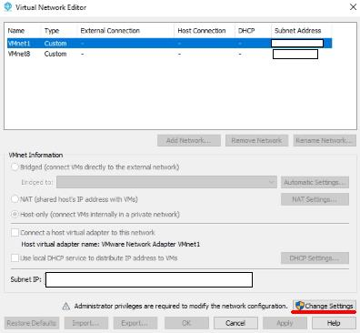Click the Restore Defaults button
360x333 pixels.
click(32, 323)
